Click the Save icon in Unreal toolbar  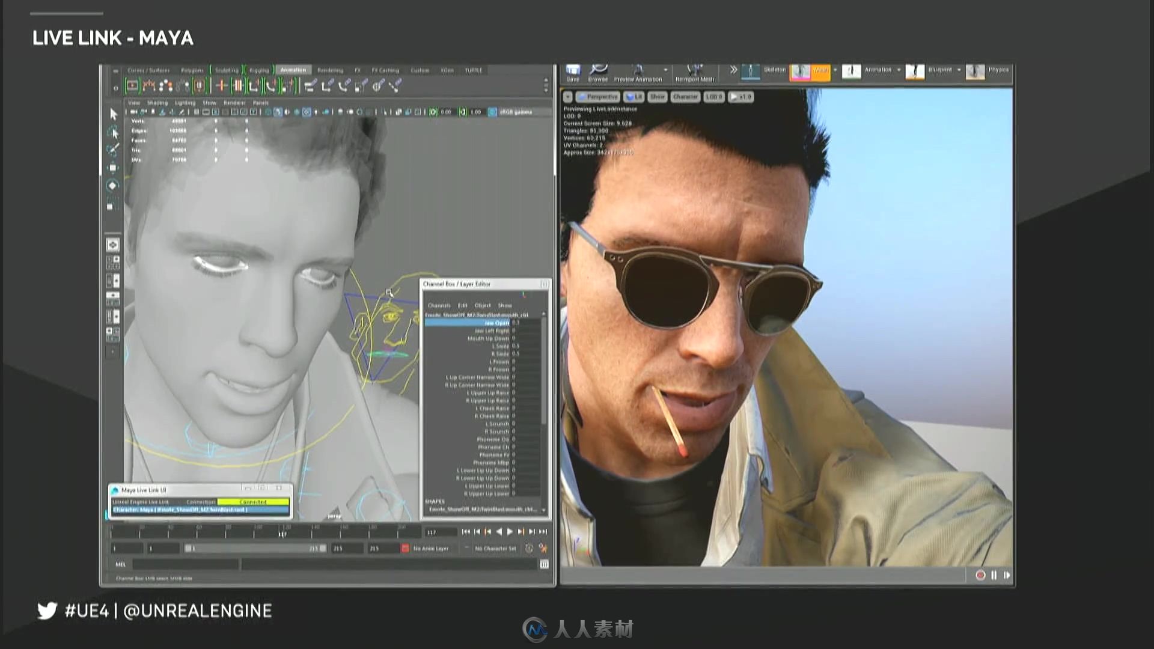(573, 70)
